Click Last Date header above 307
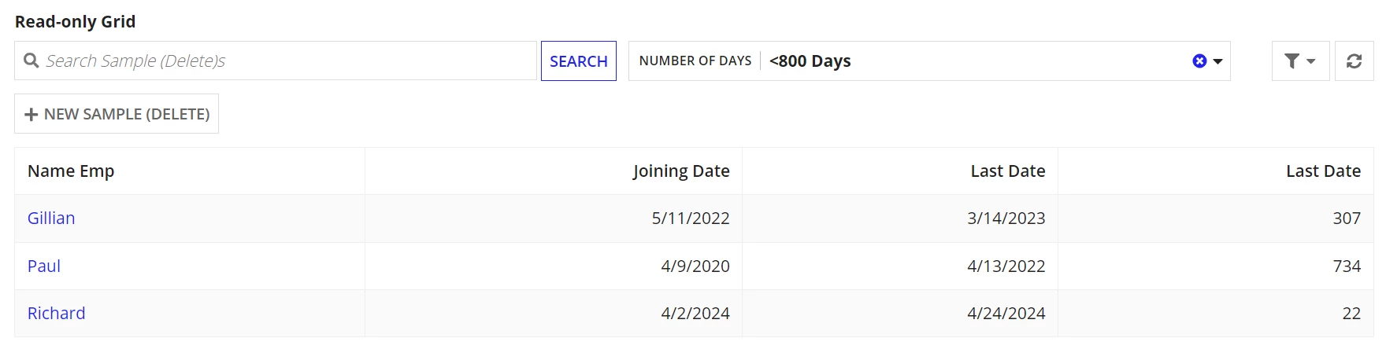This screenshot has height=349, width=1386. [x=1323, y=171]
